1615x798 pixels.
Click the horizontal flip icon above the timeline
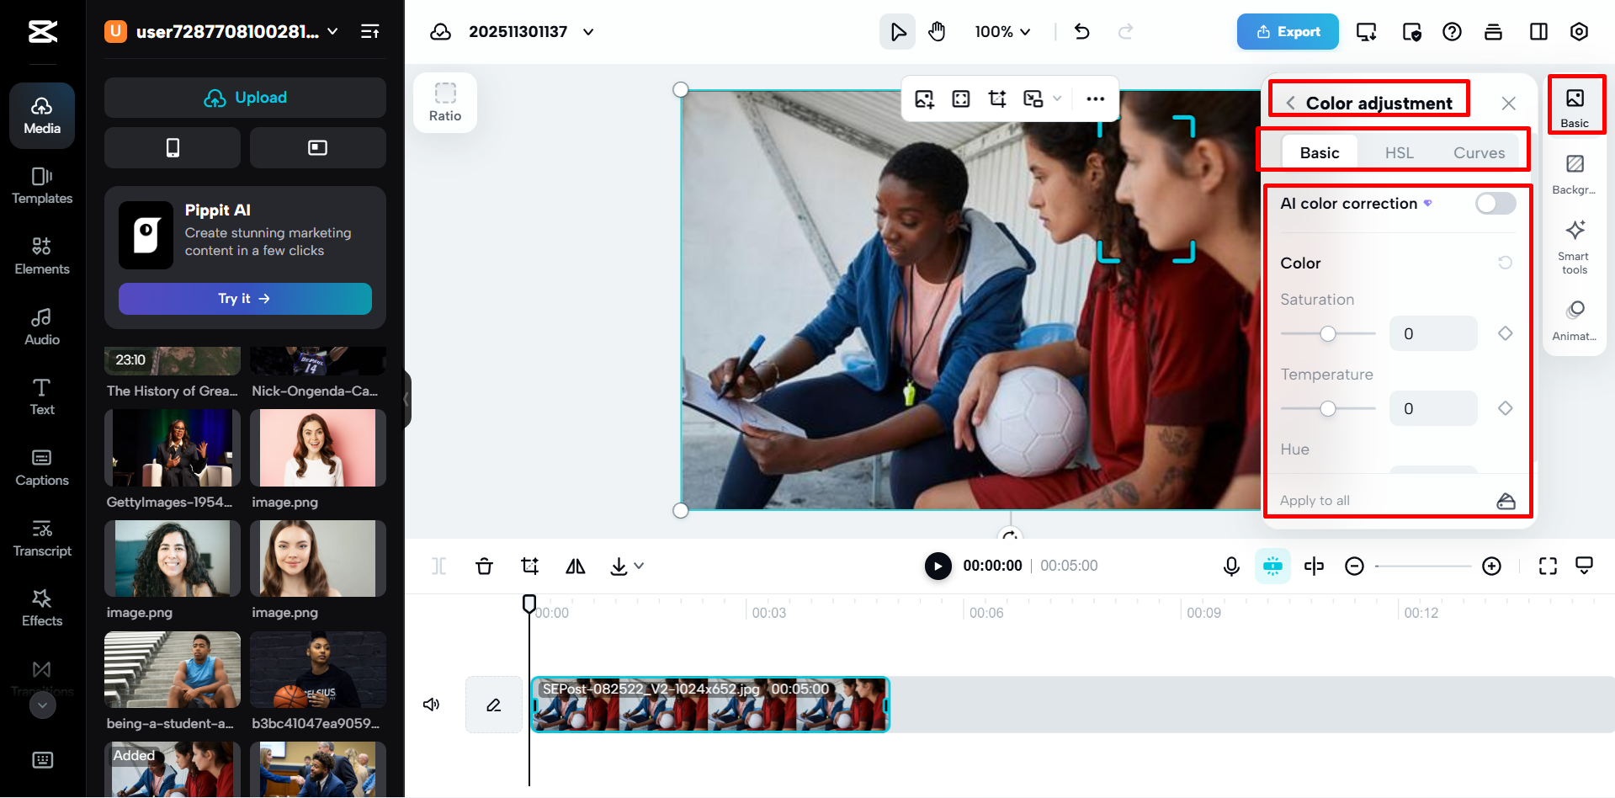coord(575,566)
